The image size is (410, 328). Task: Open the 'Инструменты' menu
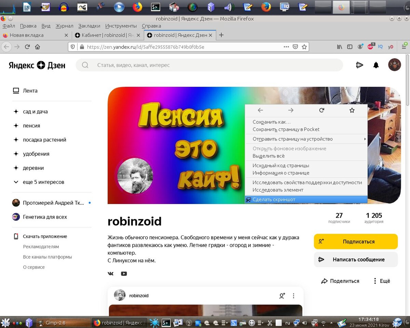click(x=121, y=26)
